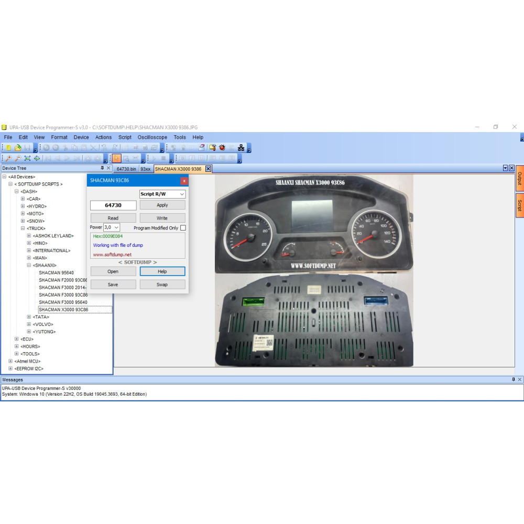524x524 pixels.
Task: Switch to the 93xx tab
Action: (x=145, y=169)
